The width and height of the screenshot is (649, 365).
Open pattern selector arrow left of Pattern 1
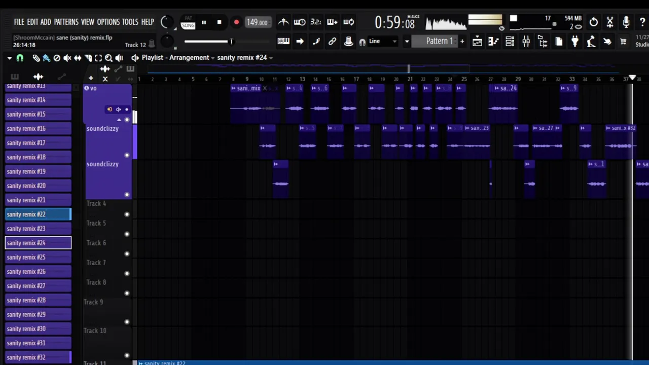(407, 42)
